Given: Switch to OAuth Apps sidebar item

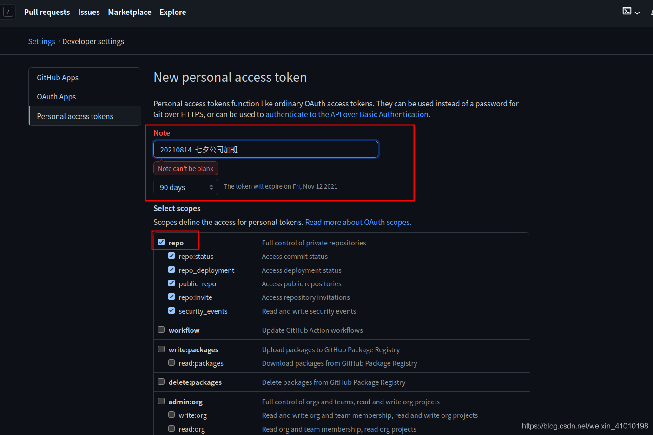Looking at the screenshot, I should coord(85,97).
